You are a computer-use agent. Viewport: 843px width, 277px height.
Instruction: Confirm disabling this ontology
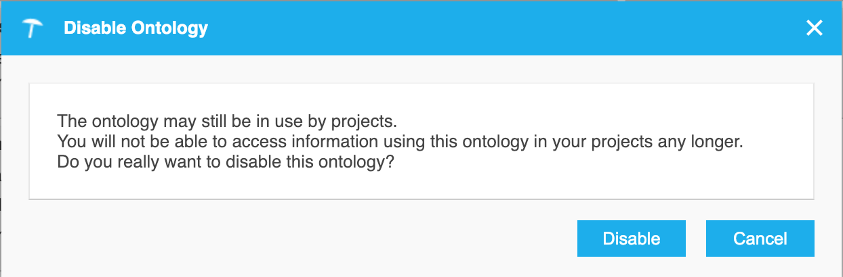coord(632,238)
